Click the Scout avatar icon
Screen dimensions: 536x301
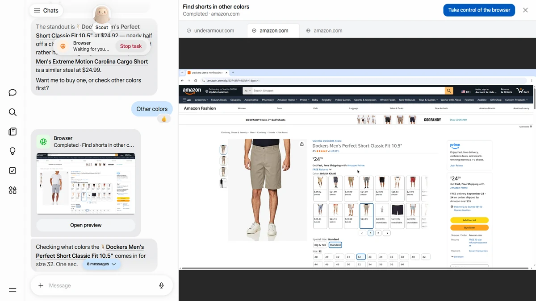coord(101,15)
